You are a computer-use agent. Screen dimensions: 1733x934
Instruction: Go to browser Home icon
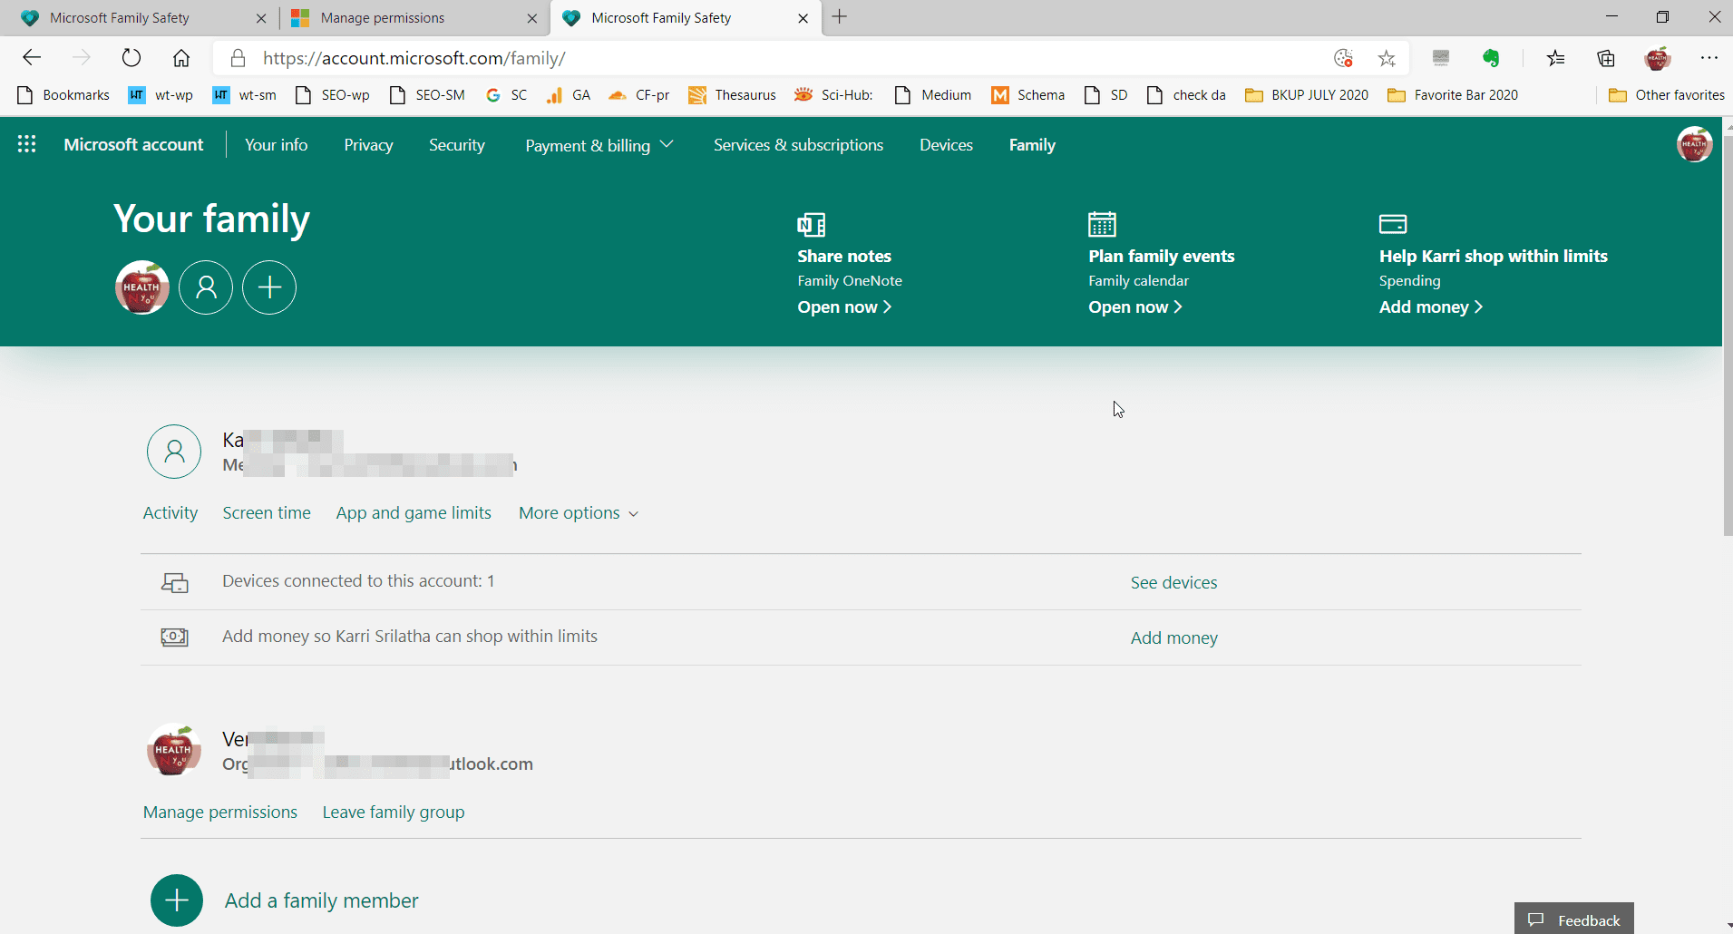tap(181, 58)
